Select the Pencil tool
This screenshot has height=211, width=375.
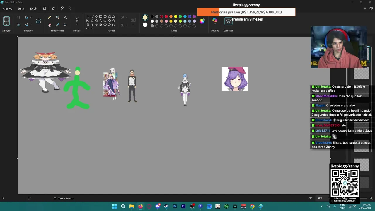click(x=50, y=18)
